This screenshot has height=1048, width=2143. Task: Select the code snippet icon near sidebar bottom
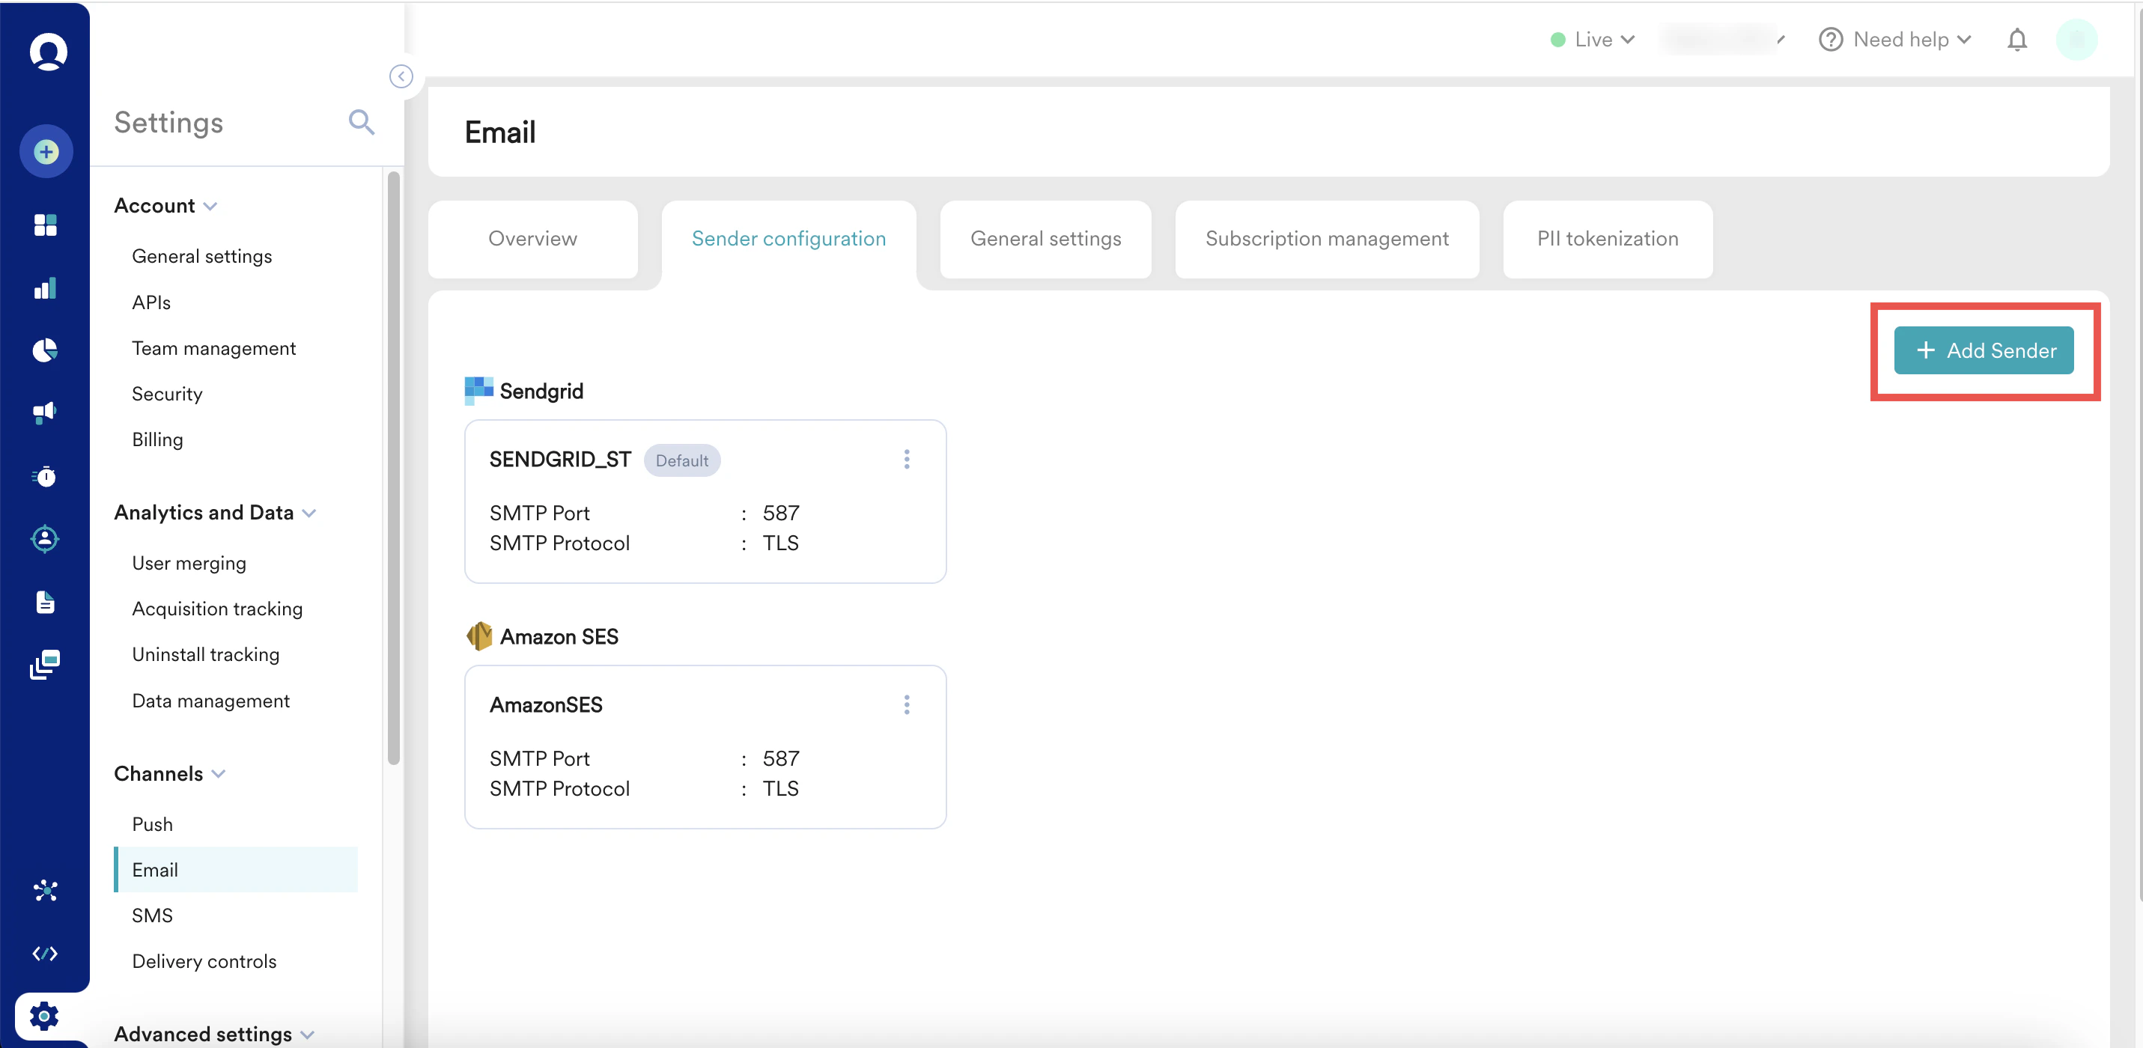point(46,953)
